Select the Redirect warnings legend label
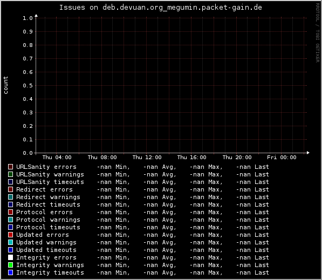The width and height of the screenshot is (322, 280). pos(48,197)
